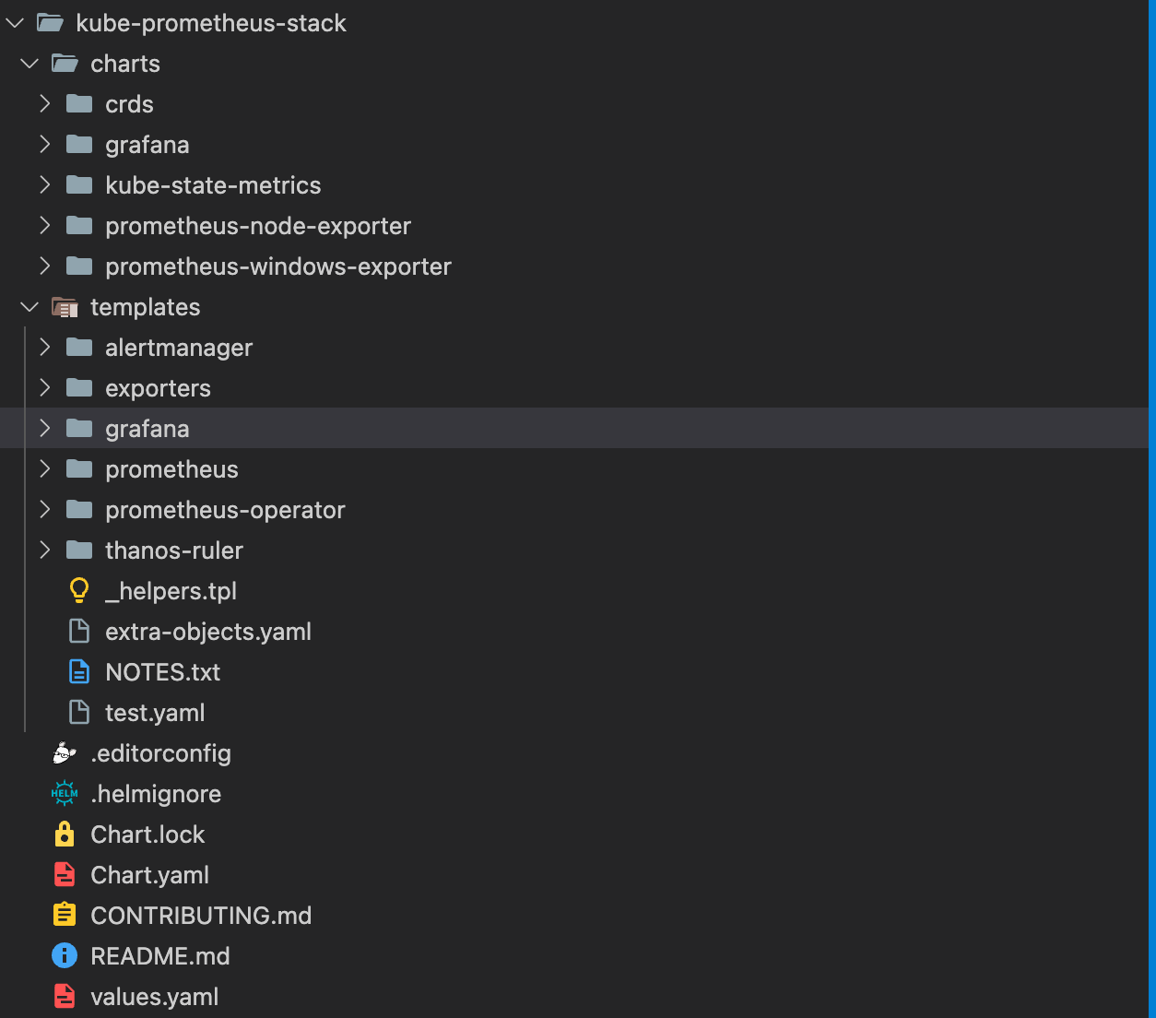1156x1018 pixels.
Task: Select the thanos-ruler folder
Action: (174, 550)
